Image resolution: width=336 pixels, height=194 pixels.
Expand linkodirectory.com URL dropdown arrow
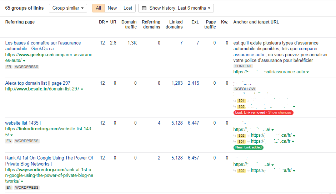pos(11,135)
